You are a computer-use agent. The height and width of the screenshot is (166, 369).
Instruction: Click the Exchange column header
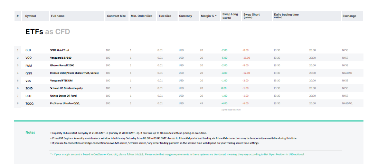pyautogui.click(x=352, y=16)
